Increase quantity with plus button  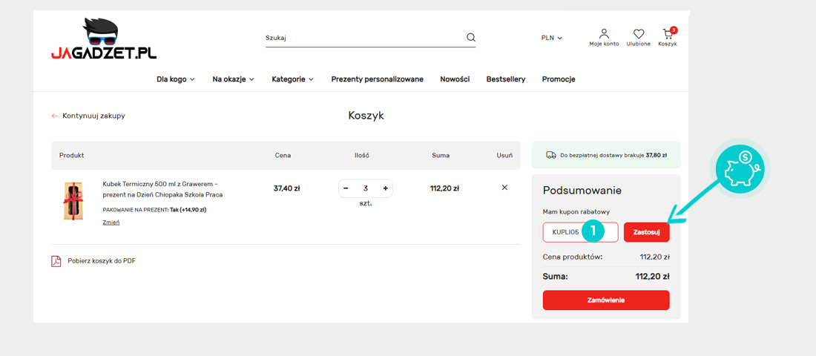point(385,188)
